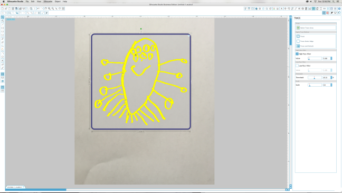Image resolution: width=342 pixels, height=193 pixels.
Task: Open the File menu
Action: 27,1
